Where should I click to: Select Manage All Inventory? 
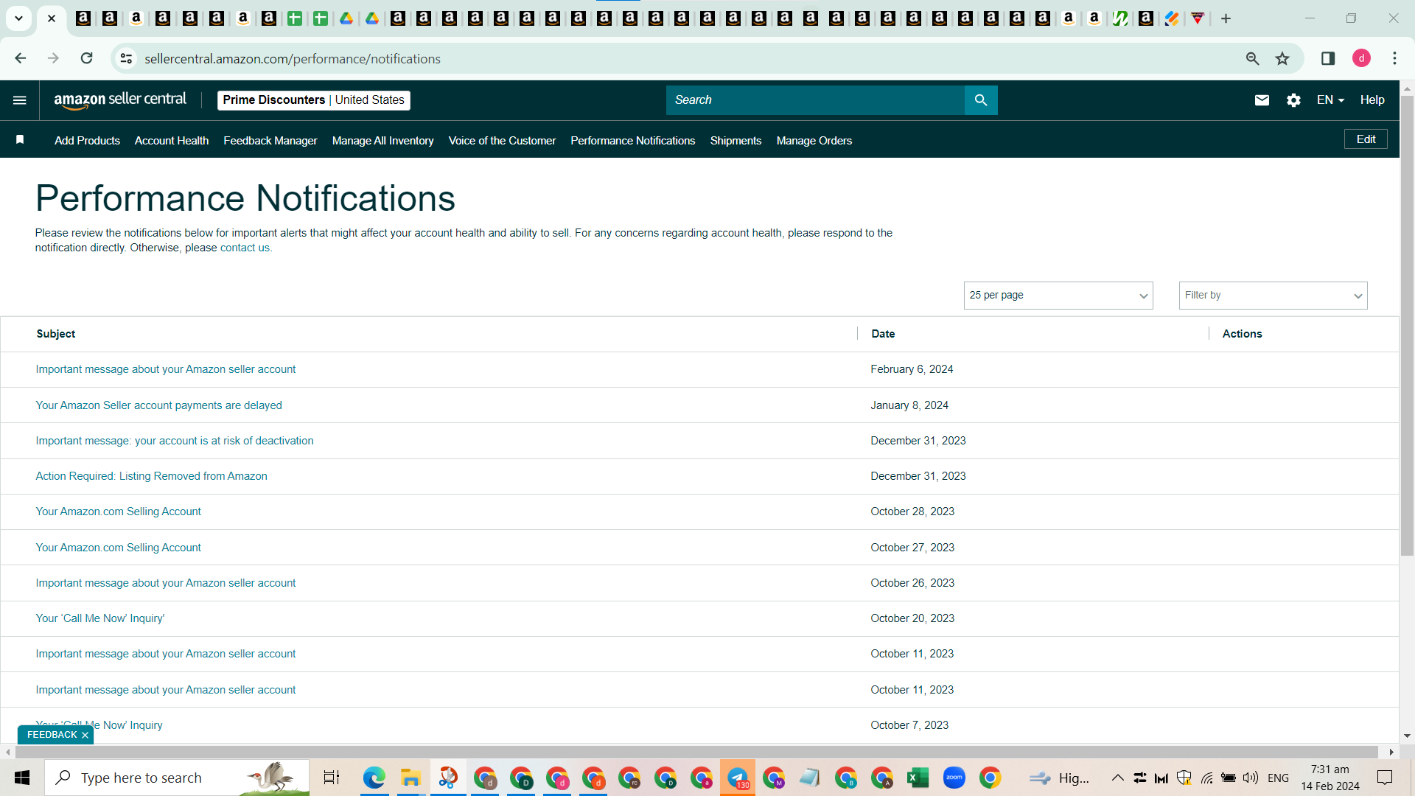click(383, 141)
